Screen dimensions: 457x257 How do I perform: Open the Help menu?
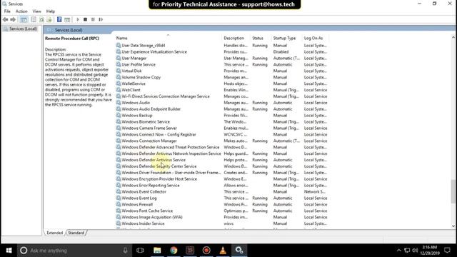(x=51, y=11)
